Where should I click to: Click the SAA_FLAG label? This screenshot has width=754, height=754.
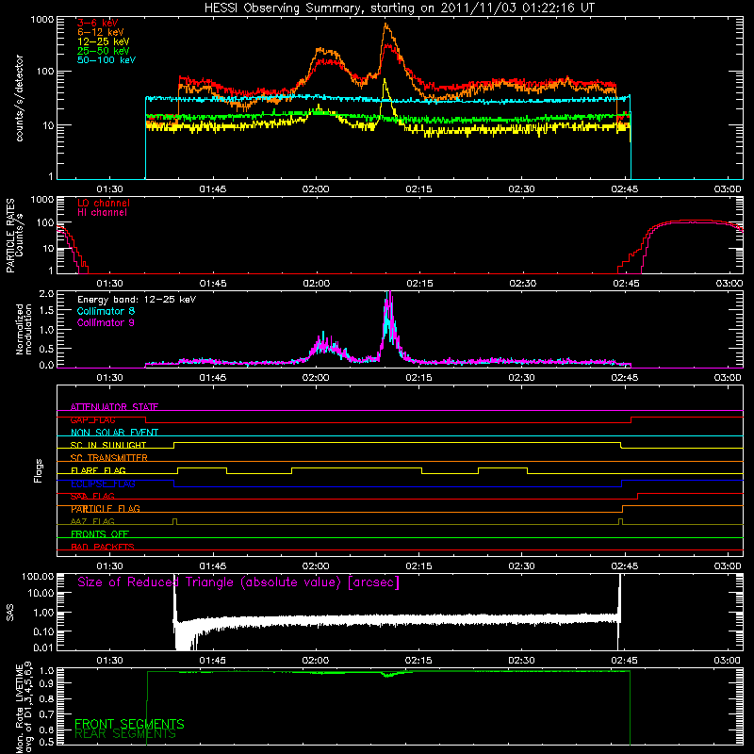(92, 496)
